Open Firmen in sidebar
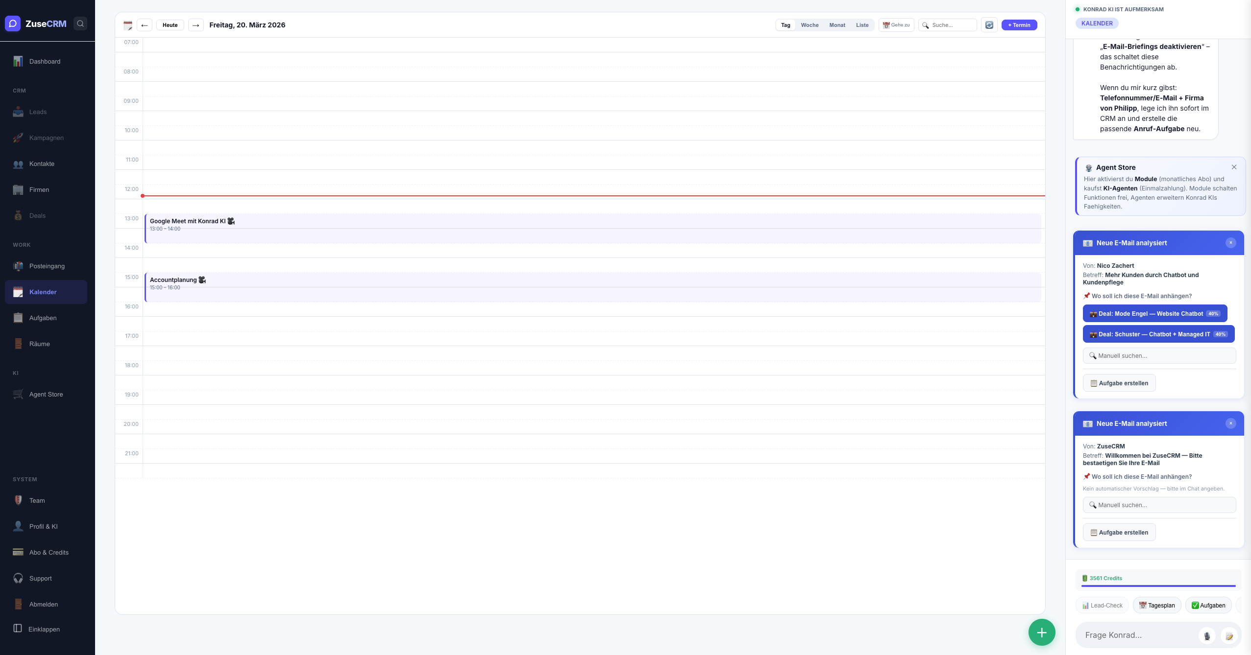 [47, 189]
